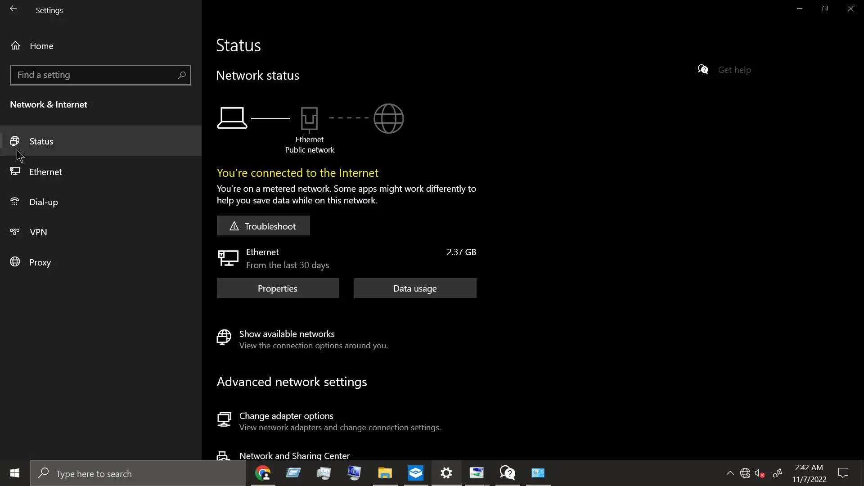Click the search magnifier icon in Find a setting

pos(182,75)
